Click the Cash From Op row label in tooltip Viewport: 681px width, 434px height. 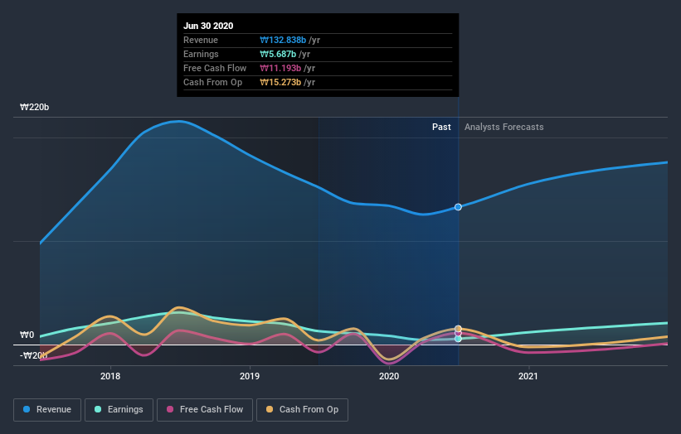[x=213, y=82]
